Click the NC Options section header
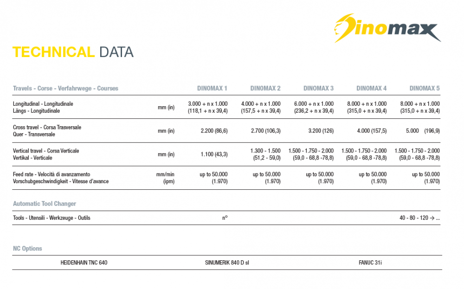This screenshot has height=289, width=464. click(x=27, y=249)
